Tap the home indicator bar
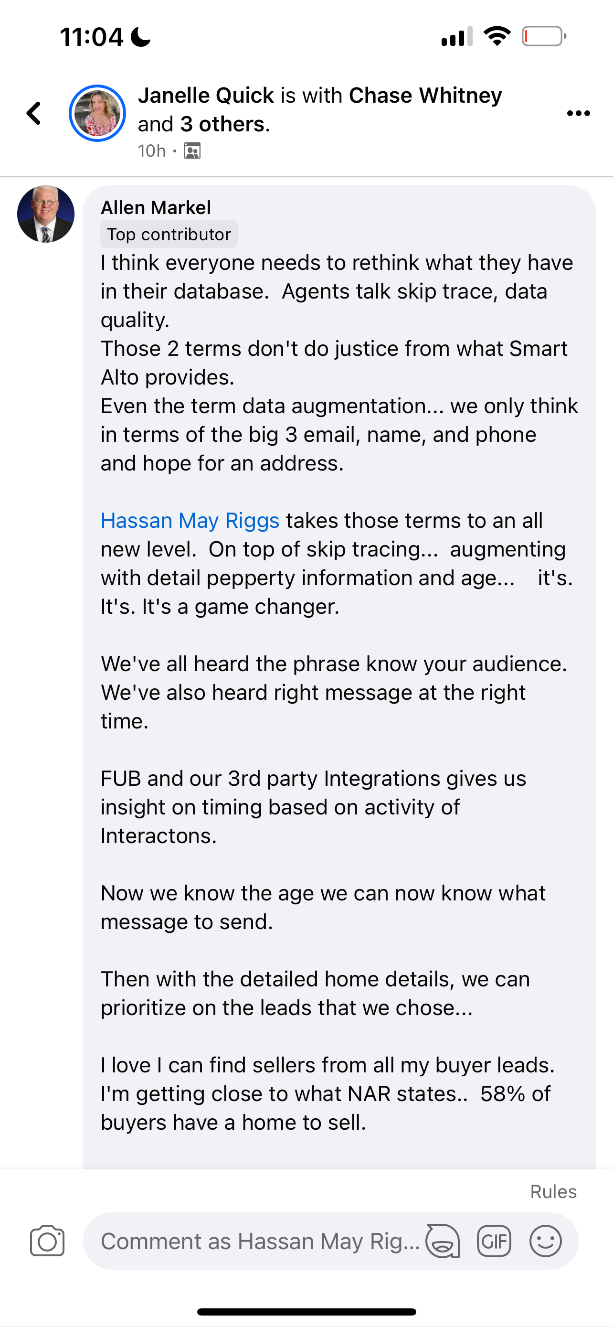The image size is (613, 1327). pyautogui.click(x=306, y=1312)
